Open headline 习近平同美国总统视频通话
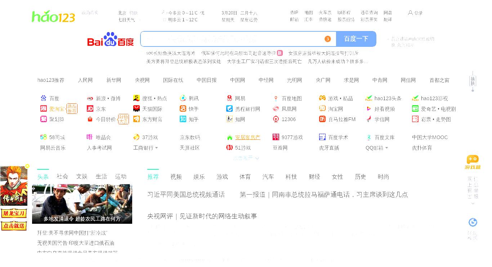This screenshot has width=492, height=267. pyautogui.click(x=186, y=195)
